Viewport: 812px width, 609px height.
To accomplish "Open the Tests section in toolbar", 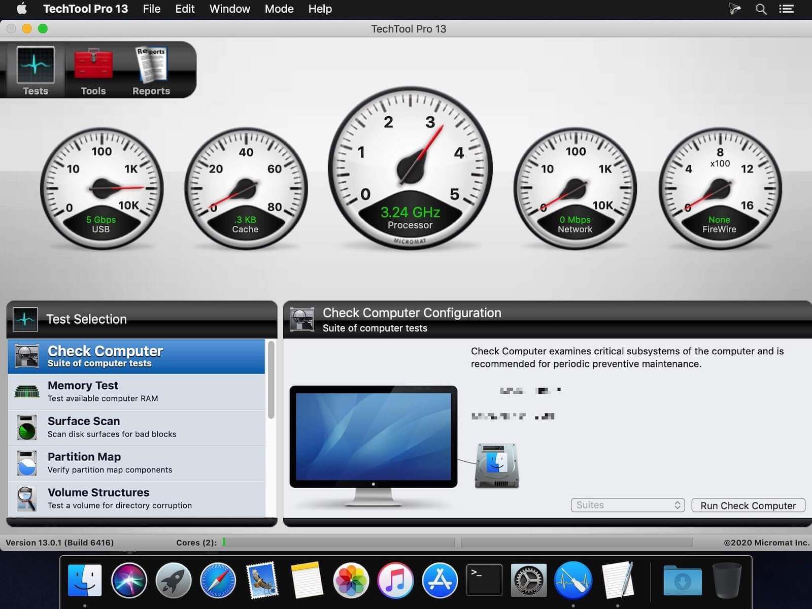I will tap(35, 70).
